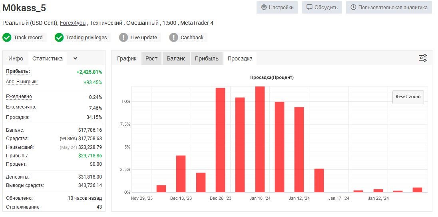Click the tallest bar above Jan 10, '24
The image size is (438, 217).
[x=260, y=139]
